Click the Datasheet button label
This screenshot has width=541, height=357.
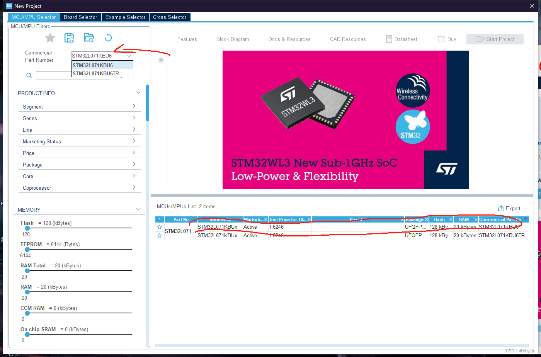click(406, 39)
